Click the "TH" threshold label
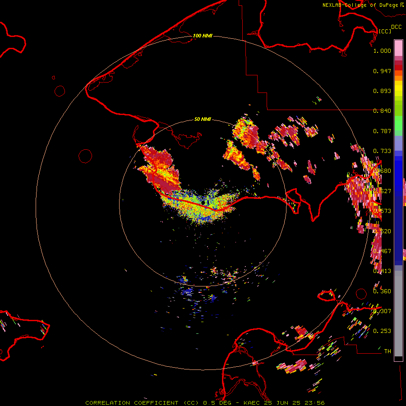 tap(388, 351)
